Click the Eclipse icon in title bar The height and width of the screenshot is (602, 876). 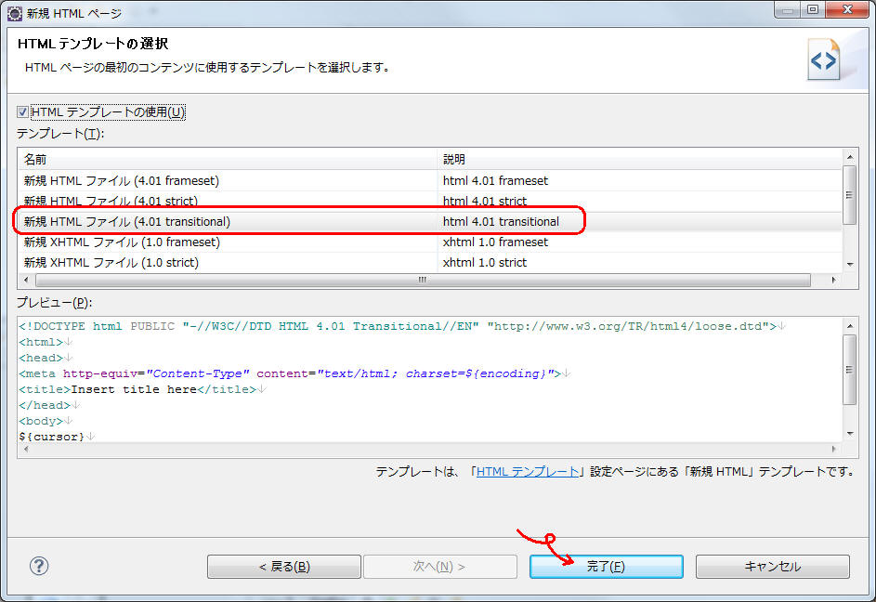click(15, 13)
